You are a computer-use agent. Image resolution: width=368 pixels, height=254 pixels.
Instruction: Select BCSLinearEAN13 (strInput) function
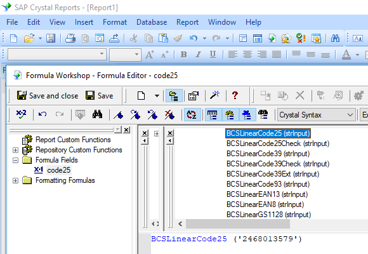[267, 194]
